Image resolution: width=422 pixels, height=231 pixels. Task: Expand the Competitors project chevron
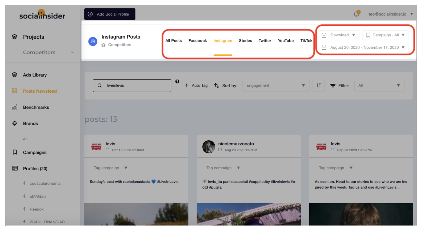pyautogui.click(x=73, y=52)
